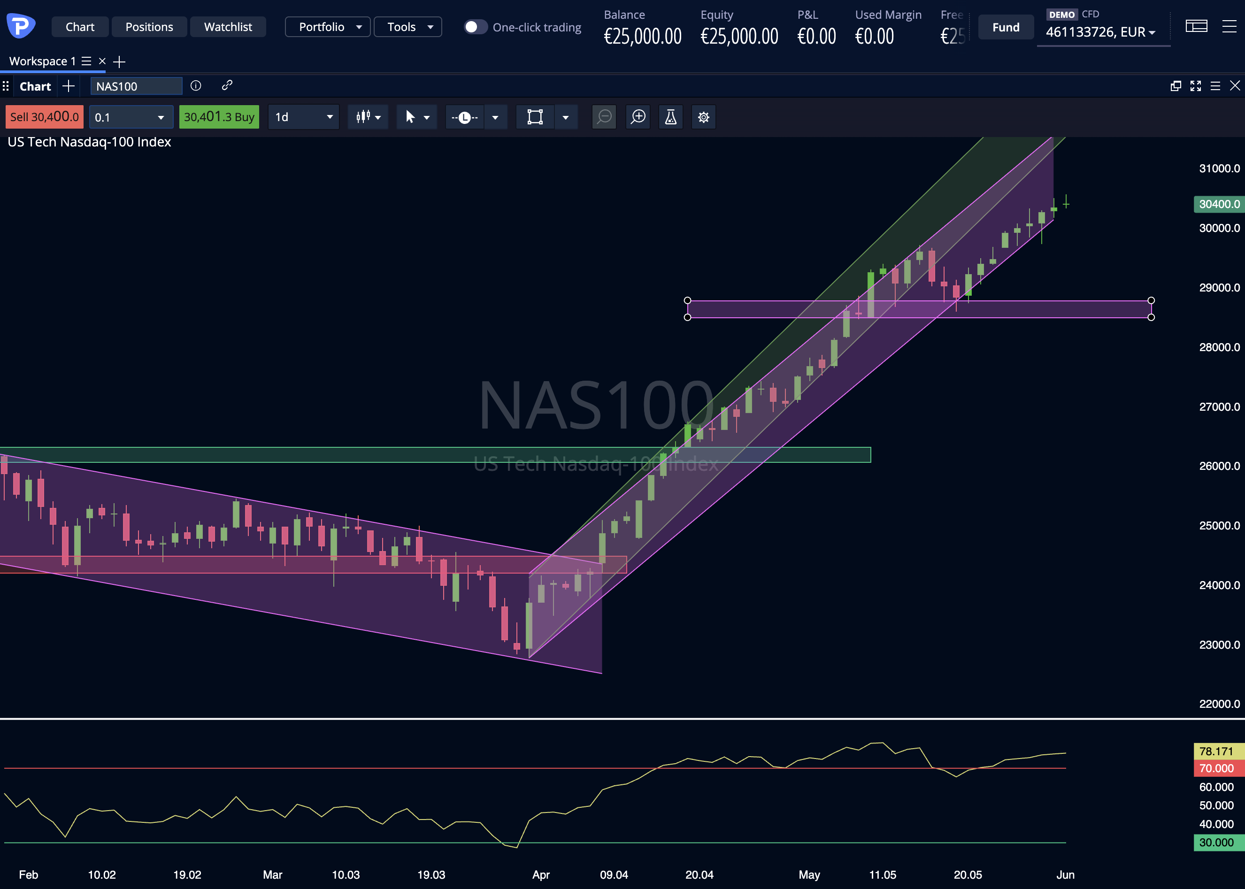1245x889 pixels.
Task: Click the RSI 30.000 oversold level label
Action: [1219, 843]
